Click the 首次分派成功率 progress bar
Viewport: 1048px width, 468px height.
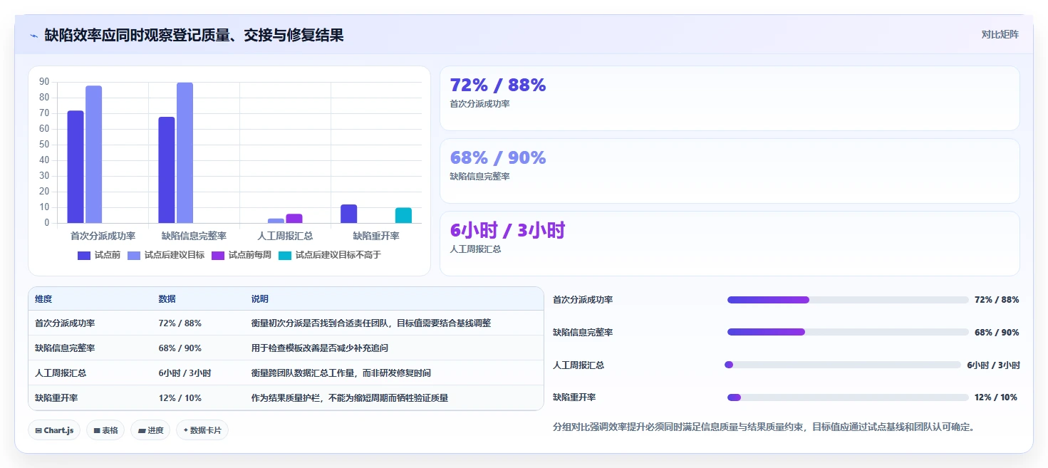pos(848,300)
